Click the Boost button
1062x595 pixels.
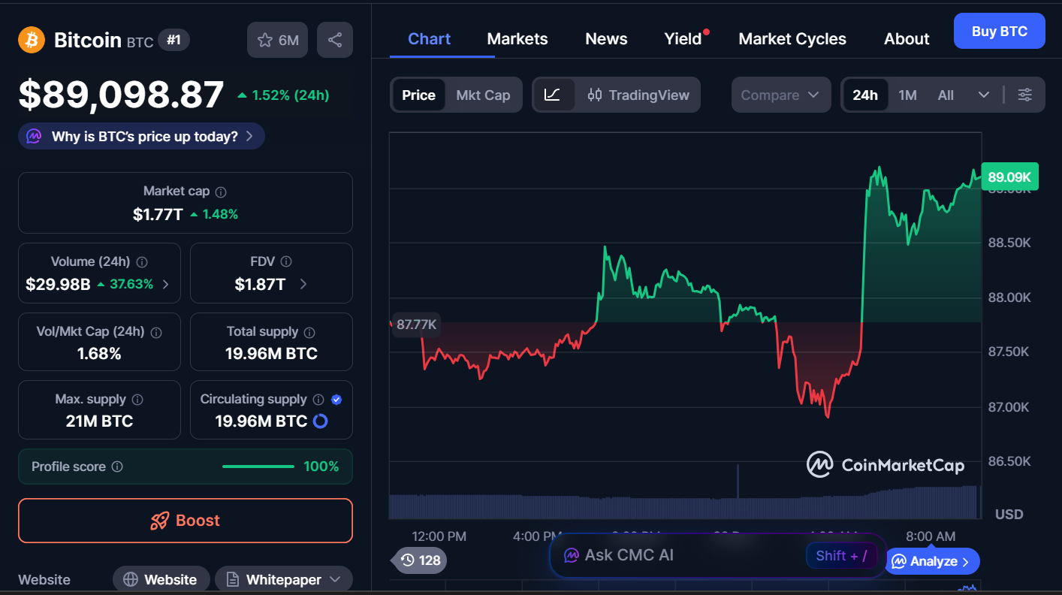click(x=185, y=520)
